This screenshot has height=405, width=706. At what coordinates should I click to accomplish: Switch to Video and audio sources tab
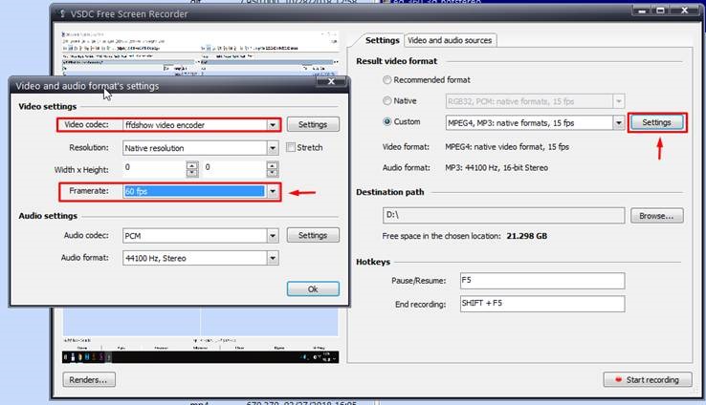450,40
